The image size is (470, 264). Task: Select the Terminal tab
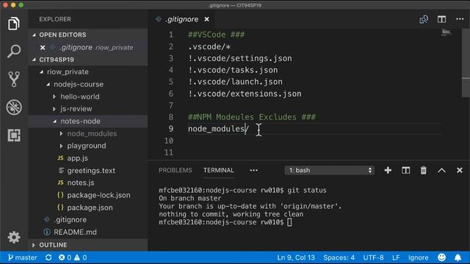click(219, 170)
